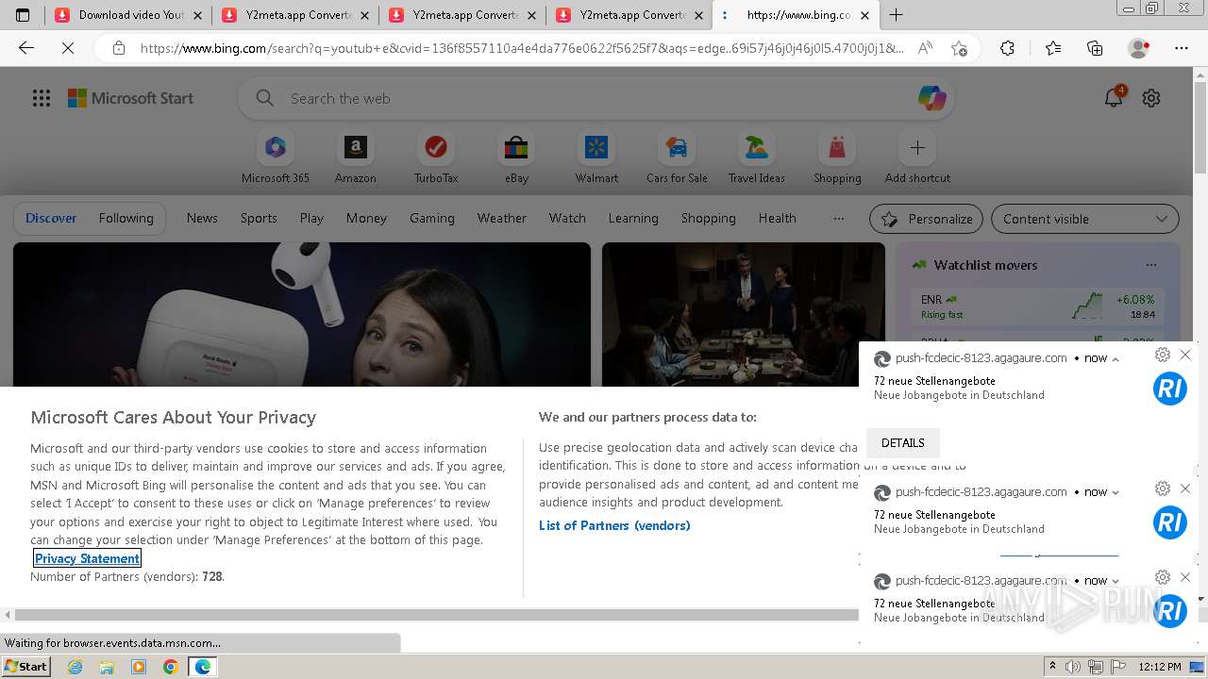
Task: Open Settings and more ellipsis menu
Action: pos(1182,48)
